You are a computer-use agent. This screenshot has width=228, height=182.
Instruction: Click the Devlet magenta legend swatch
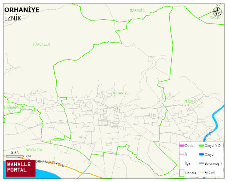(182, 146)
